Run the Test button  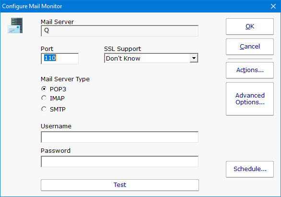coord(120,185)
